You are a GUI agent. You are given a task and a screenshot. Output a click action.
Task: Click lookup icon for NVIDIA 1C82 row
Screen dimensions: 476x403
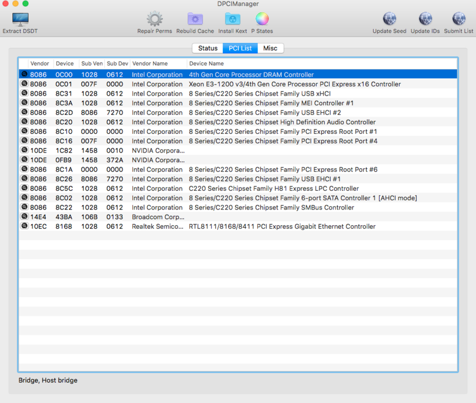tap(24, 150)
